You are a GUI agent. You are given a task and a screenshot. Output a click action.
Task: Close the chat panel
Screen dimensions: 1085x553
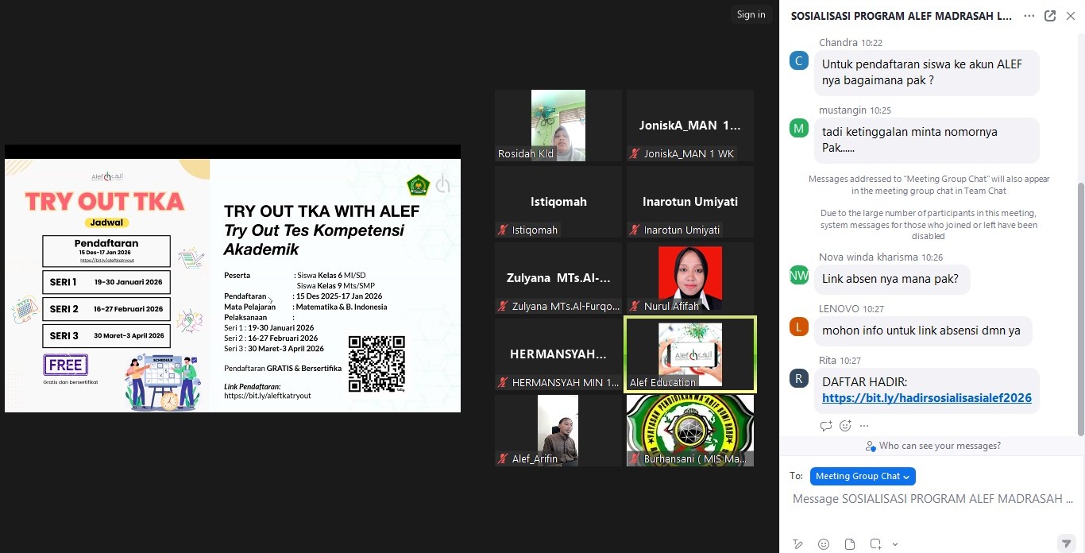[1070, 15]
